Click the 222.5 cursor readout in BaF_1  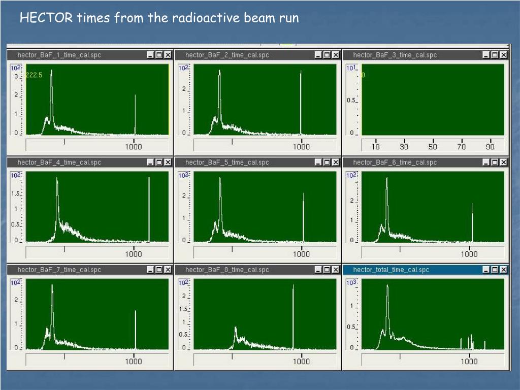pos(34,75)
